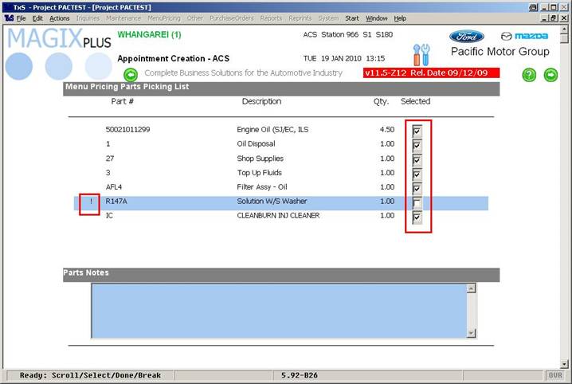
Task: Click the Mazda logo
Action: point(524,37)
